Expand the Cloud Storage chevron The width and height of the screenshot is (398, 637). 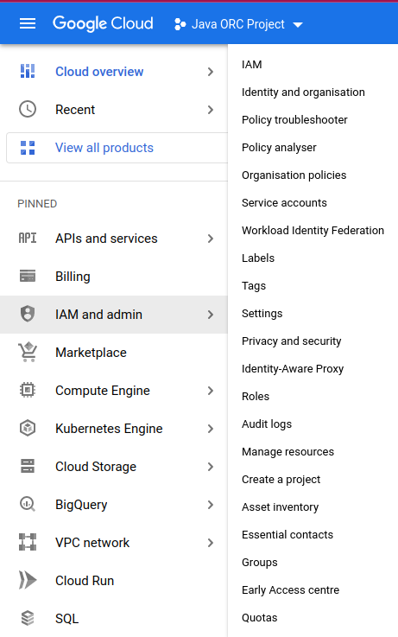pos(210,467)
